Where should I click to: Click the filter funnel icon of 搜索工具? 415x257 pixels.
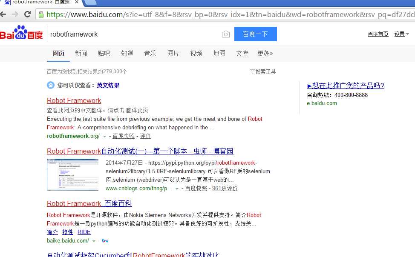[x=252, y=71]
